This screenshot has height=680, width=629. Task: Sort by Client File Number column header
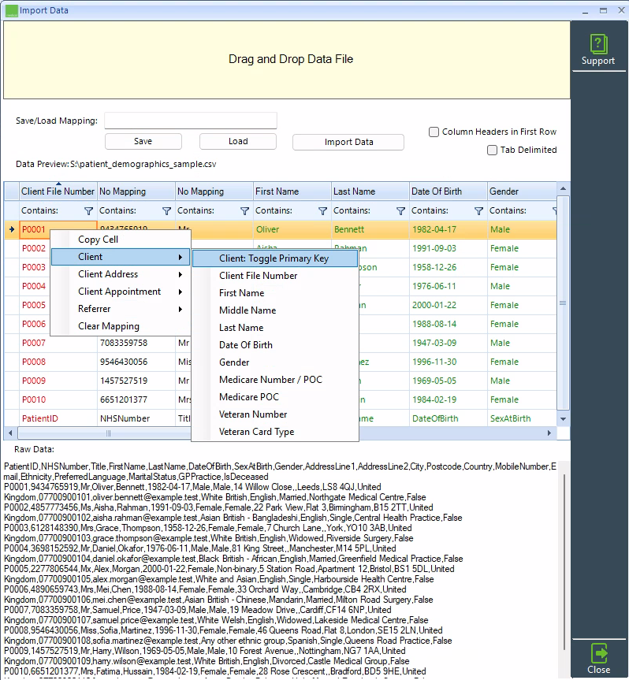[58, 191]
